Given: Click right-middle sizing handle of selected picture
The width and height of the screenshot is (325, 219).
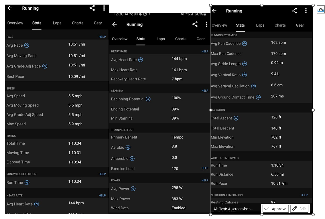Looking at the screenshot, I should (313, 110).
